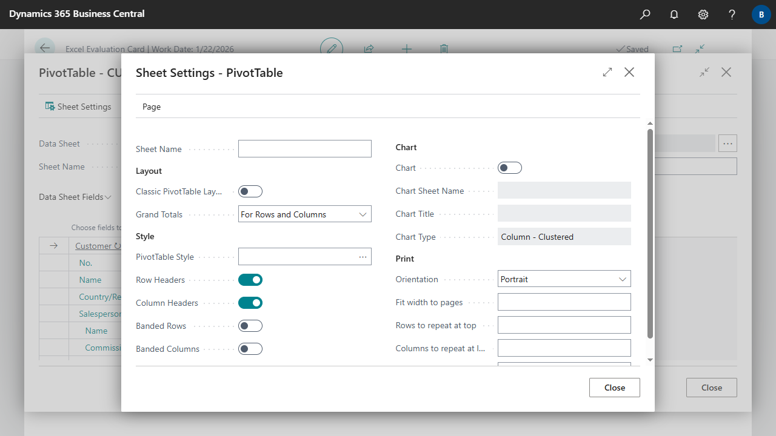
Task: Expand Sheet Settings dialog to full screen
Action: coord(607,73)
